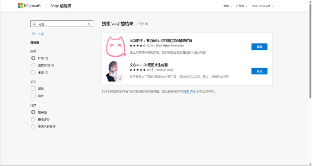Click the ACG助手 description text 第三方弹幕网辅助扩展

pyautogui.click(x=168, y=52)
